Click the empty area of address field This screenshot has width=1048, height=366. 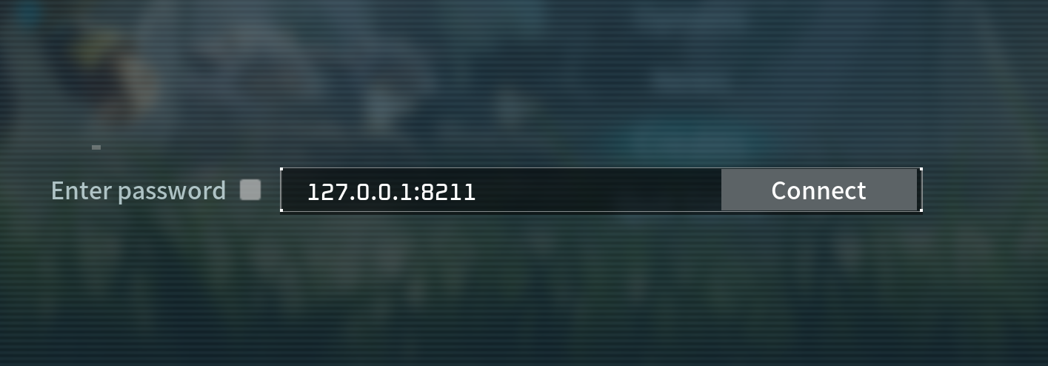(x=598, y=190)
